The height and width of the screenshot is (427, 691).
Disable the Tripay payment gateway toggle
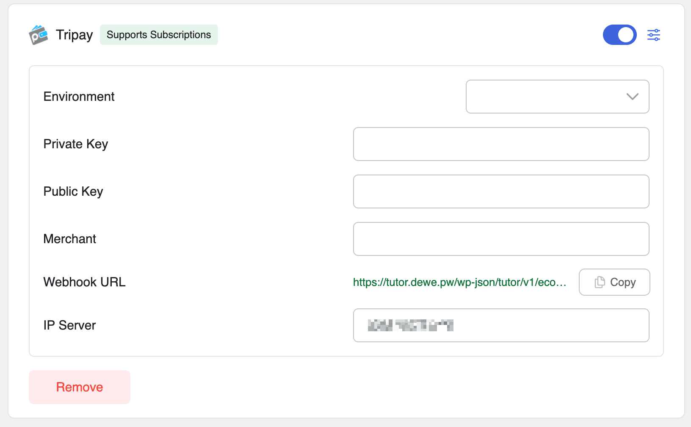click(x=619, y=35)
